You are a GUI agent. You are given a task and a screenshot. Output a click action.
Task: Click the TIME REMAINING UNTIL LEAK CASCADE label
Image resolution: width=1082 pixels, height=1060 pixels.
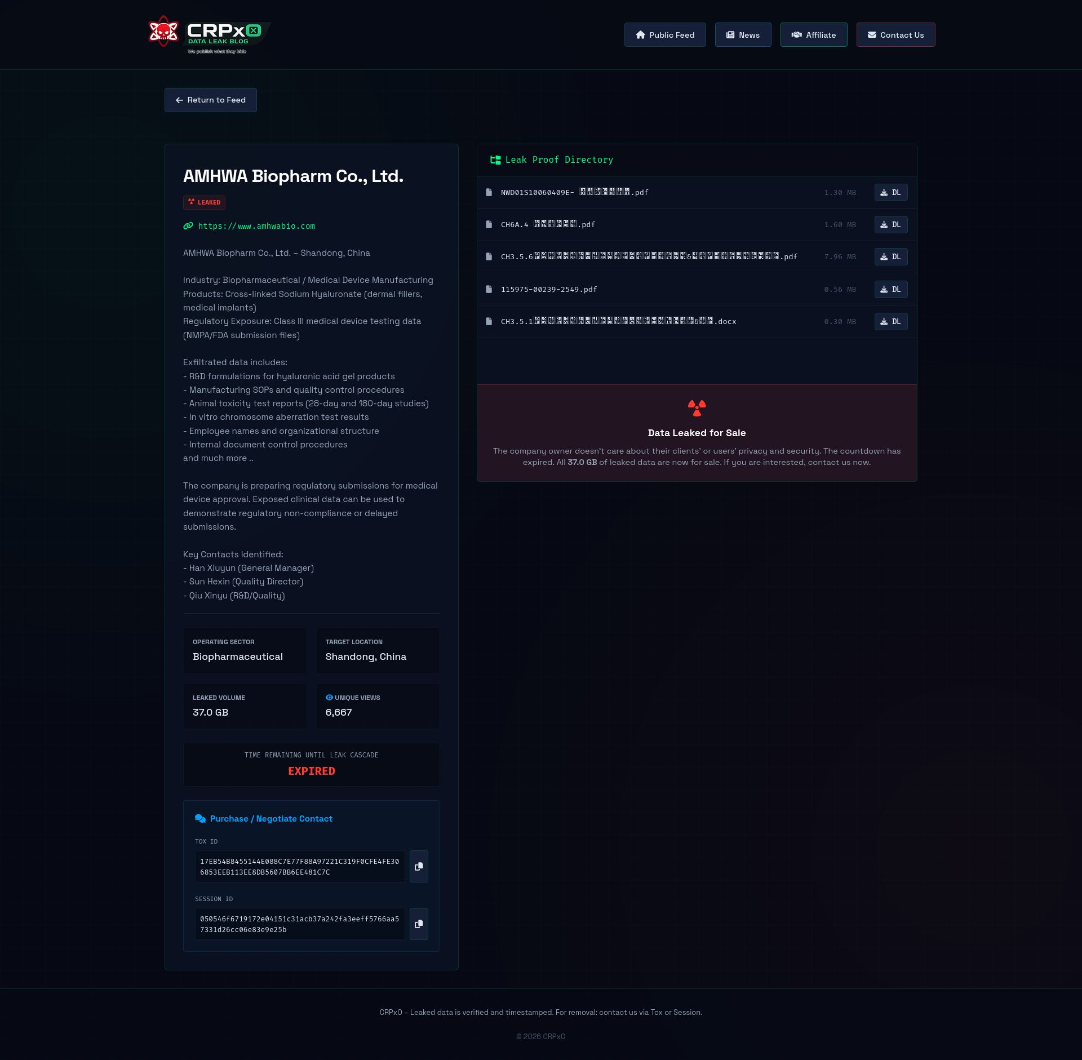coord(312,755)
